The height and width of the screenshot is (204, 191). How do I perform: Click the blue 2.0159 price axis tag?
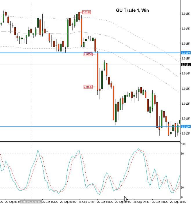pos(186,53)
